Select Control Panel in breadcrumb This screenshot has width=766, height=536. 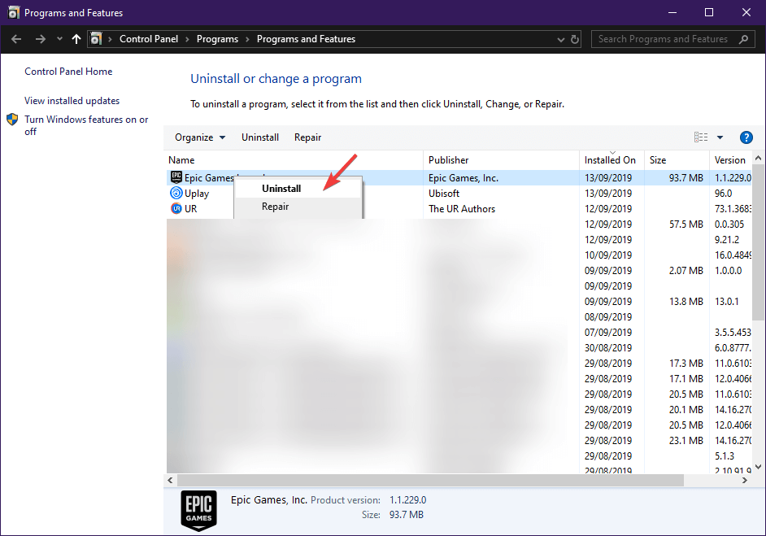click(149, 39)
